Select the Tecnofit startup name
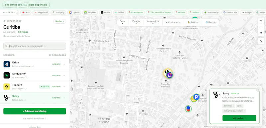Screen dimensions: 266x128 (x=17, y=85)
